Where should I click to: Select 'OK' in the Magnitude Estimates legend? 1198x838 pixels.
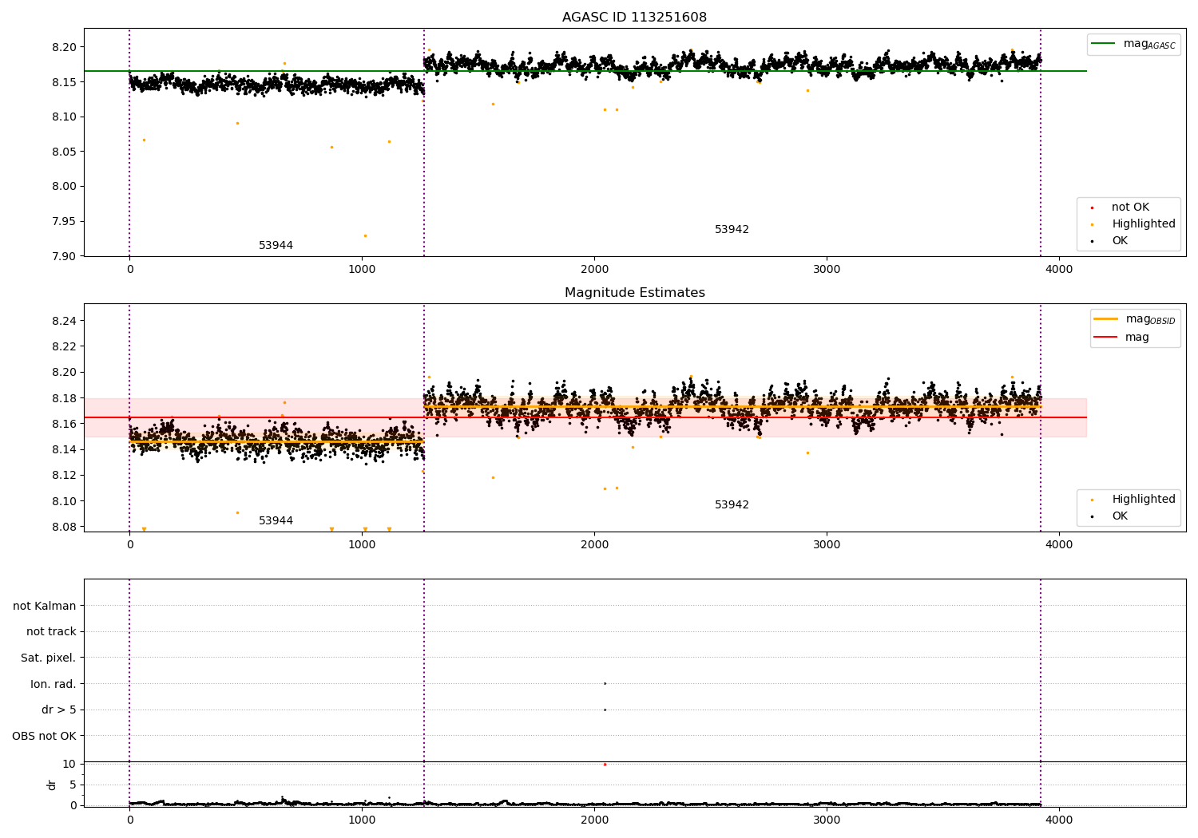coord(1120,516)
